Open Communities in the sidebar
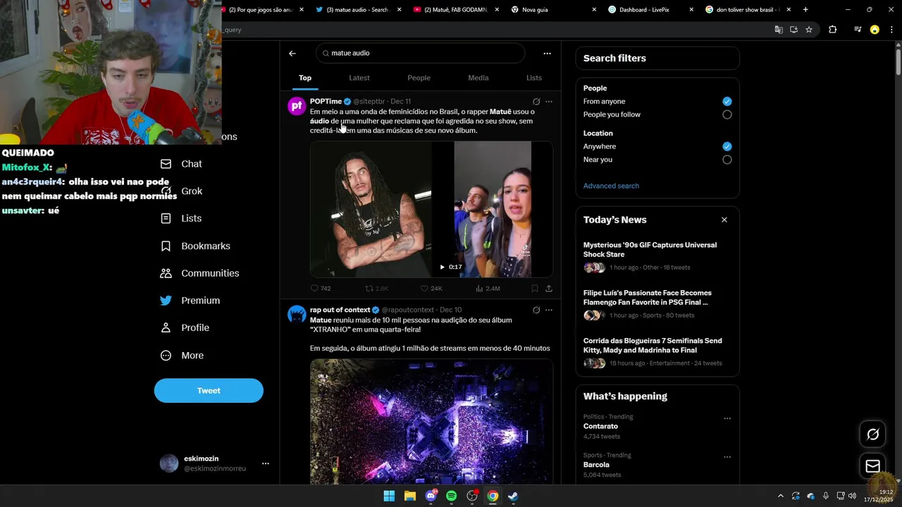Viewport: 902px width, 507px height. coord(199,273)
